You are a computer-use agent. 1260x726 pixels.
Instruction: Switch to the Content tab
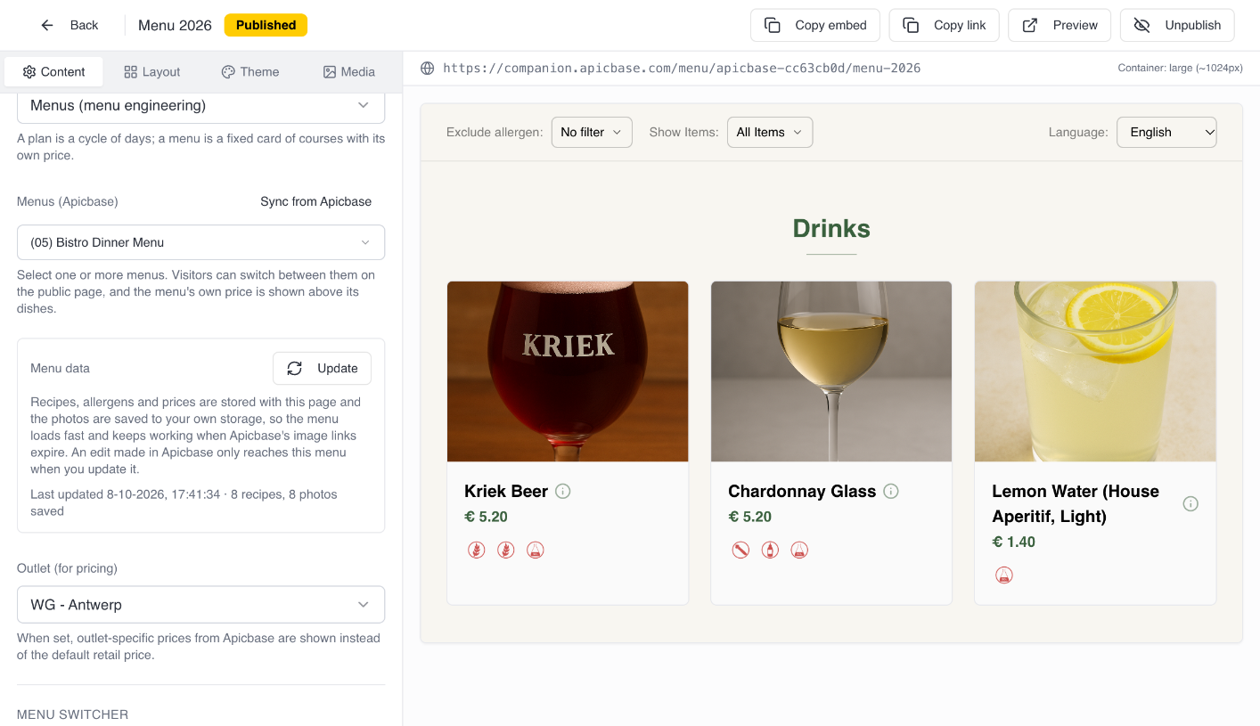[53, 72]
